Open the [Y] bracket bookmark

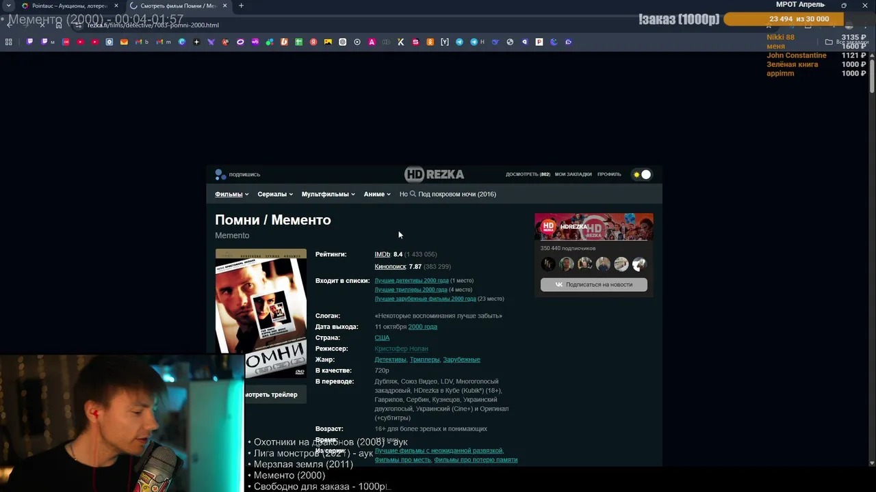click(445, 42)
